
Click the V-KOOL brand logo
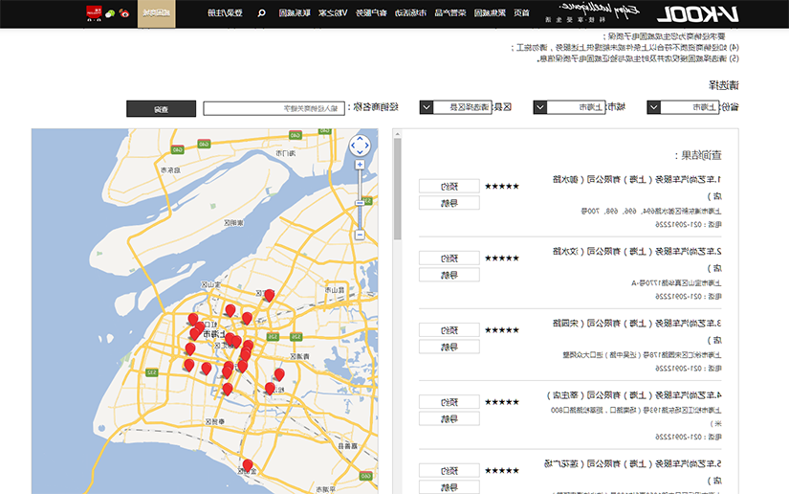click(x=698, y=14)
